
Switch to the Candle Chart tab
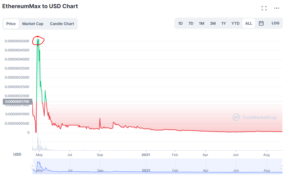(62, 24)
